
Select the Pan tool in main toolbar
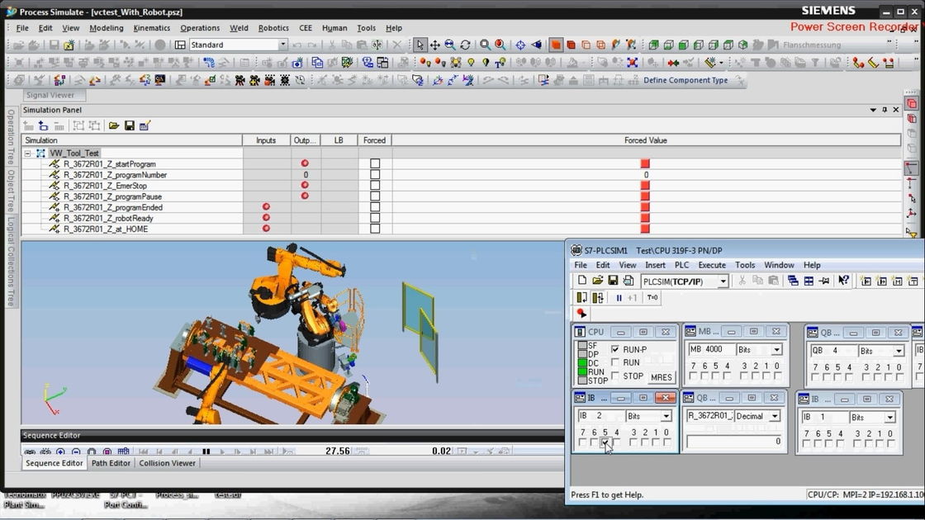(434, 45)
